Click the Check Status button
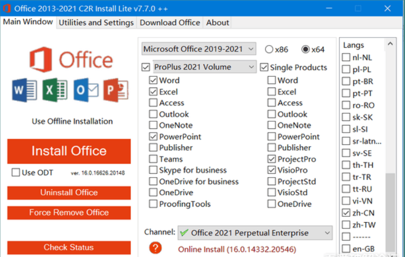Screen dimensions: 405x257 click(69, 247)
